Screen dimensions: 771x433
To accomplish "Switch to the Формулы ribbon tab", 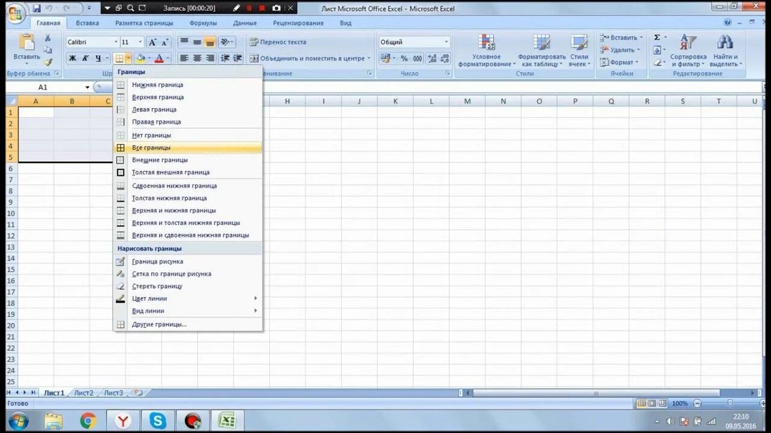I will coord(204,23).
